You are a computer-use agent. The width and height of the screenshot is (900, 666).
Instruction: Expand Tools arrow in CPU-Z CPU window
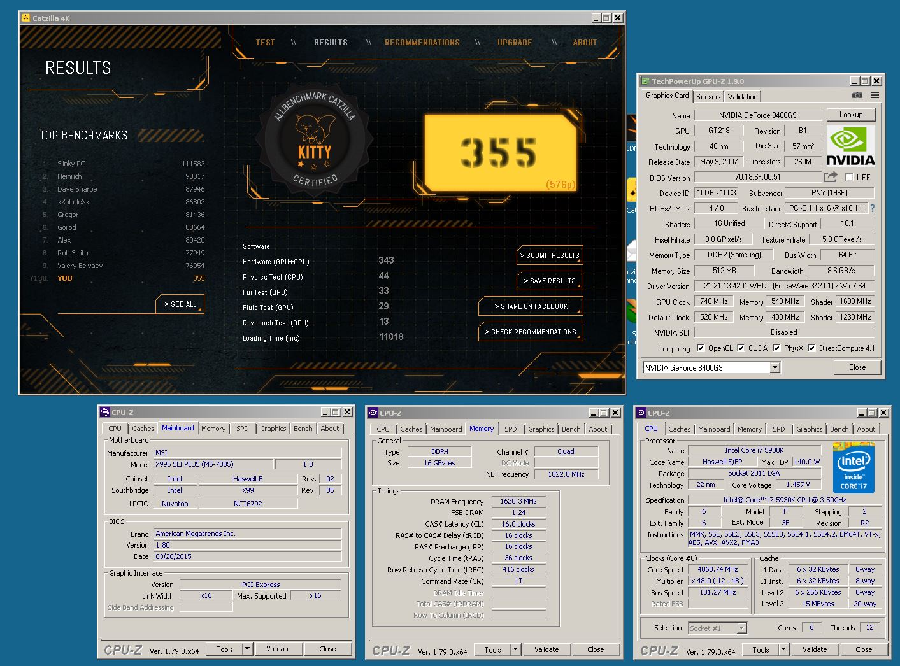coord(784,649)
